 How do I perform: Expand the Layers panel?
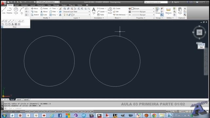[76, 18]
